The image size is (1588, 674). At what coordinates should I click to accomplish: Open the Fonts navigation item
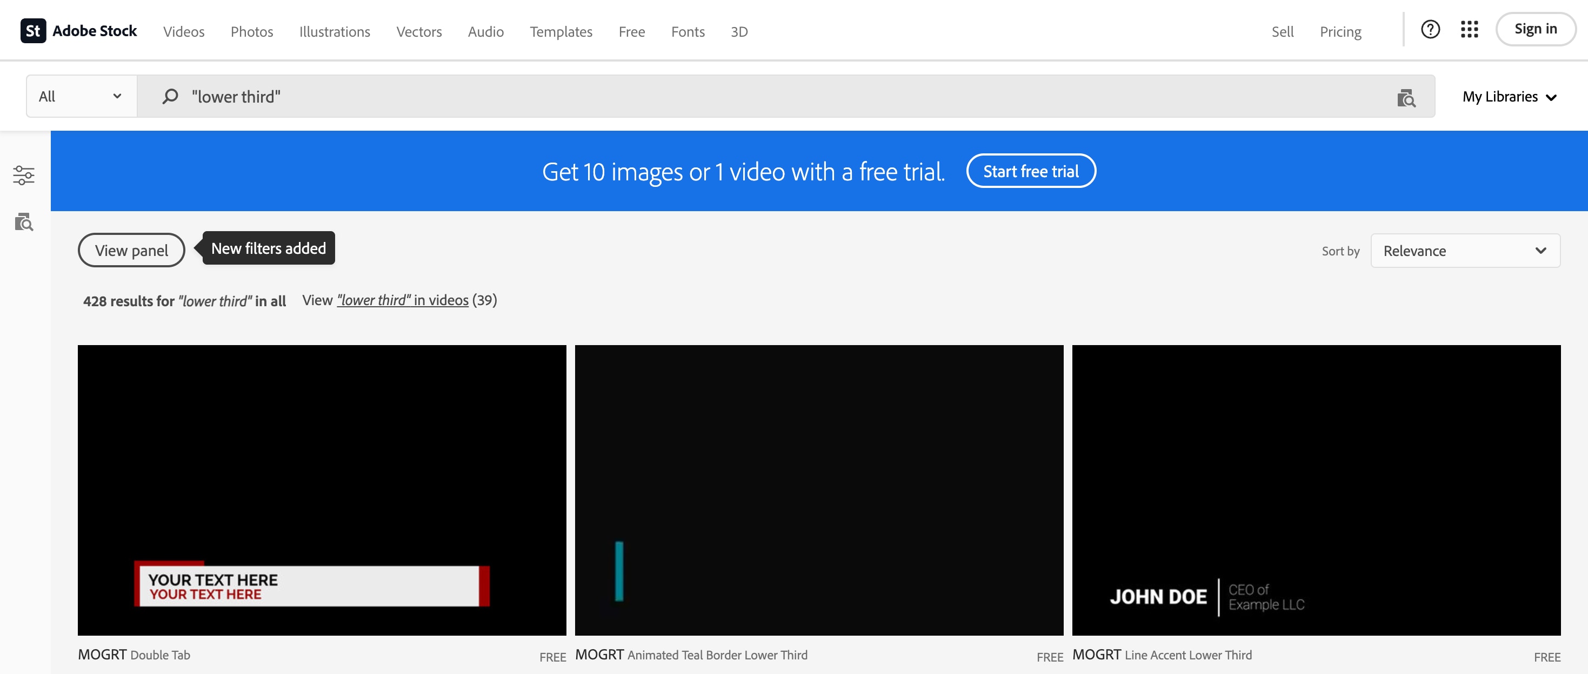[x=688, y=31]
